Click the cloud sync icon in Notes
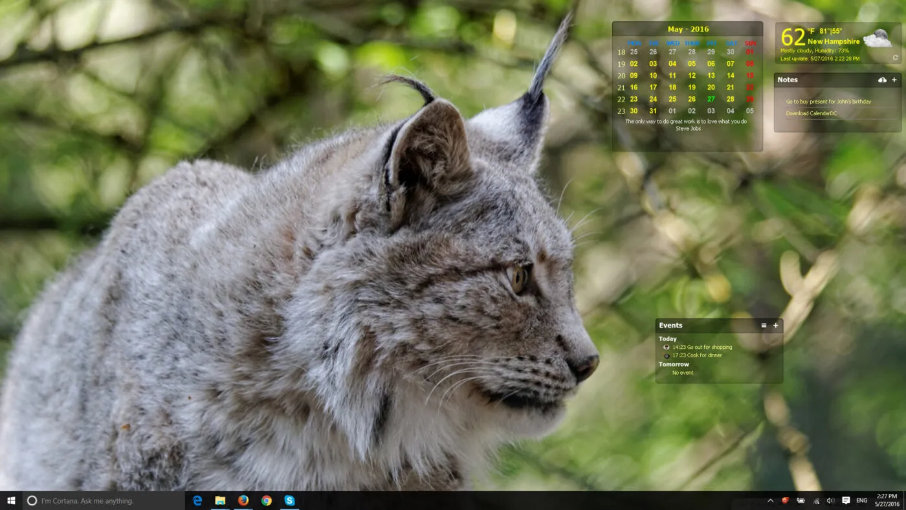This screenshot has width=906, height=510. (882, 80)
